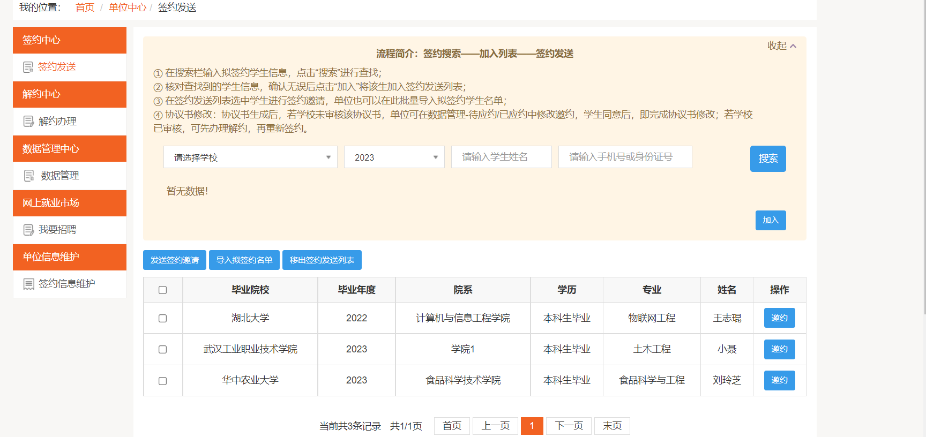Open the 网上就业市场 menu section
Screen dimensions: 926x437
[x=70, y=203]
